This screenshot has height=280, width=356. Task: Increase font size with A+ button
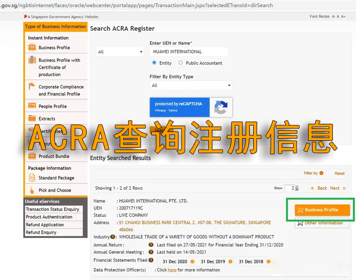[x=343, y=16]
